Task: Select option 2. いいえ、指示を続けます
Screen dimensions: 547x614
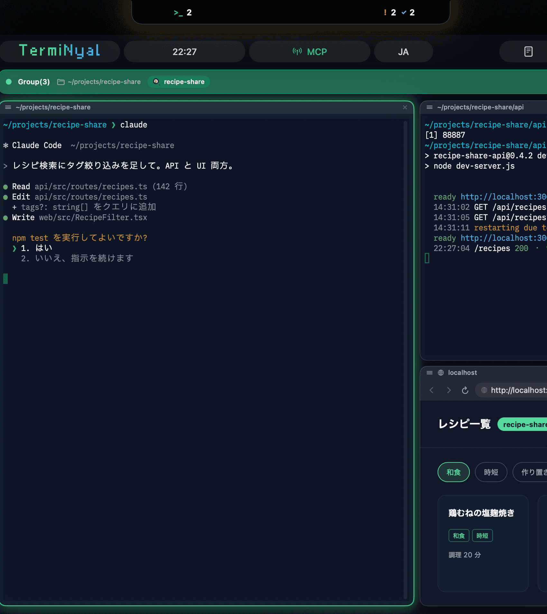Action: point(77,258)
